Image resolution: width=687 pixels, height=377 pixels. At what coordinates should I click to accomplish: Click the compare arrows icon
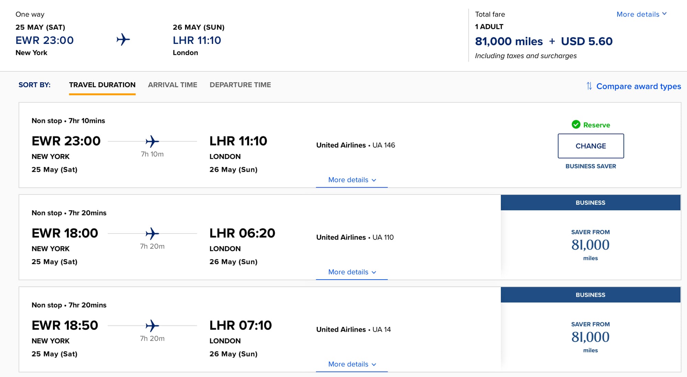coord(589,86)
